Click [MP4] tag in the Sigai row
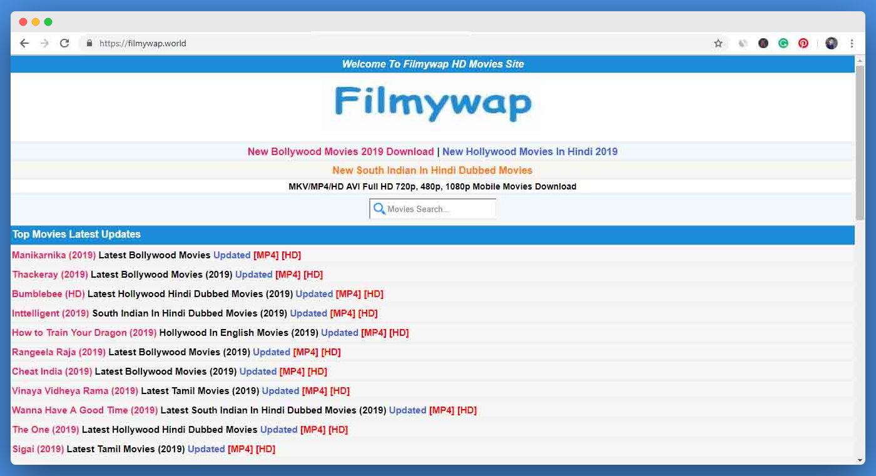Screen dimensions: 876x476 pos(240,449)
